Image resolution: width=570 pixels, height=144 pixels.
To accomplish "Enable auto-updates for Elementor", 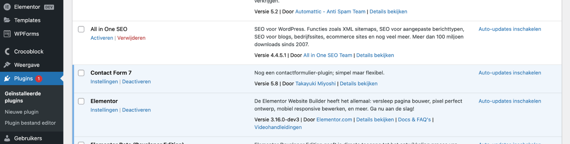I will pyautogui.click(x=510, y=101).
